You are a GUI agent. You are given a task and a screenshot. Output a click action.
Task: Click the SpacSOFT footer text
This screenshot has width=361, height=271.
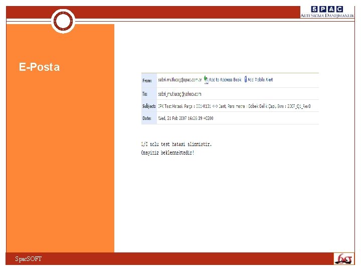[28, 259]
